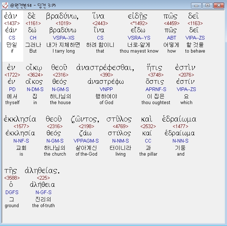Click Strong's number <2532>
Image resolution: width=227 pixels, height=226 pixels.
[148, 126]
